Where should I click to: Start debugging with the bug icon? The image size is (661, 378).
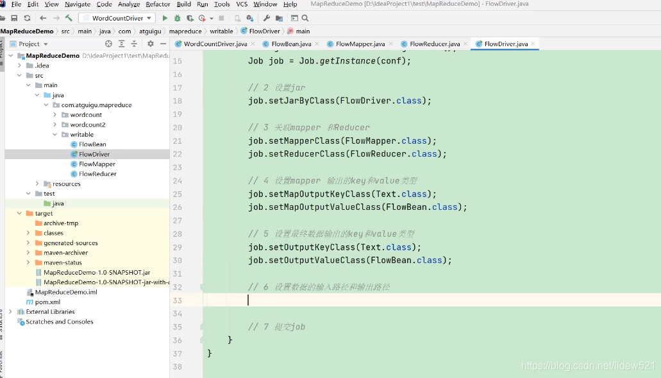[x=178, y=18]
